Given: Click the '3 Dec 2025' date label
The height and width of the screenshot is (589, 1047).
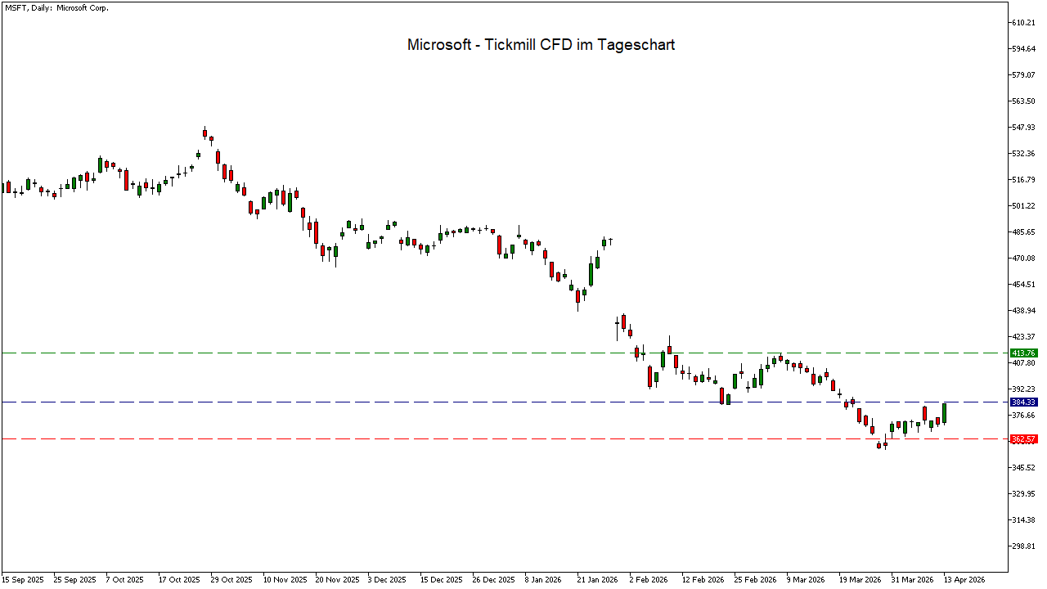Looking at the screenshot, I should [388, 579].
